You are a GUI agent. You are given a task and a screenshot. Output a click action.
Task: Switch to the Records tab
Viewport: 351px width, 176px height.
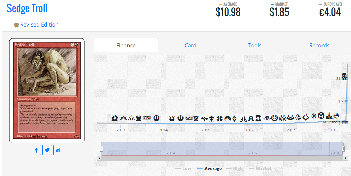(x=319, y=45)
